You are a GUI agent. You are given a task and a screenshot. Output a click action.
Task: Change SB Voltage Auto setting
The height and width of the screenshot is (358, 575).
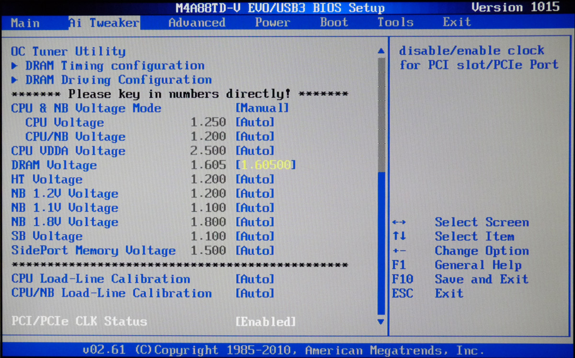[255, 236]
